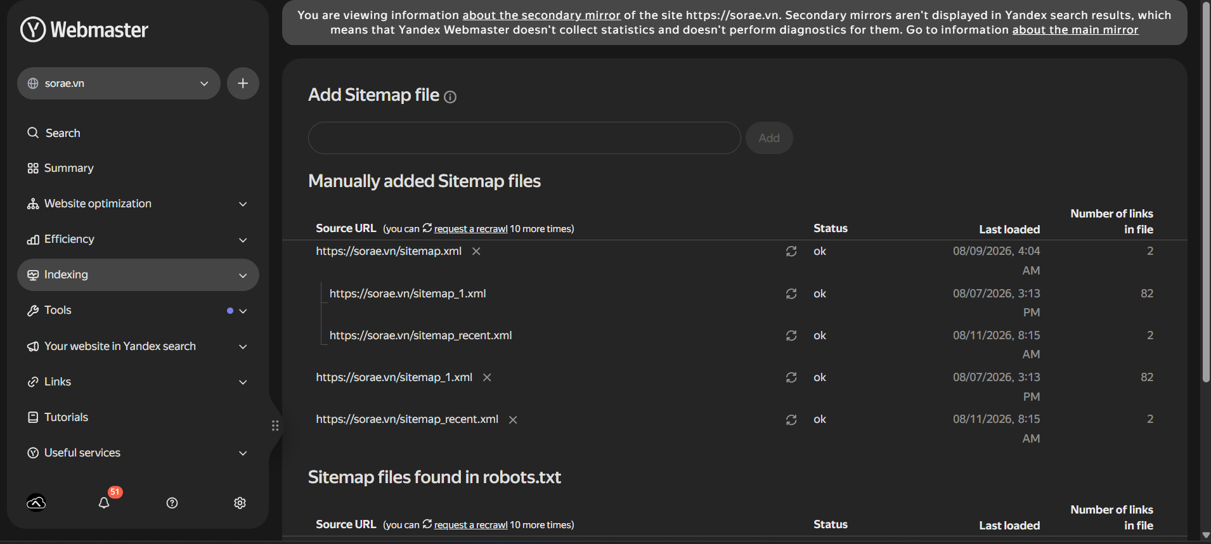Click the globe icon in site selector
This screenshot has width=1211, height=544.
[x=33, y=83]
